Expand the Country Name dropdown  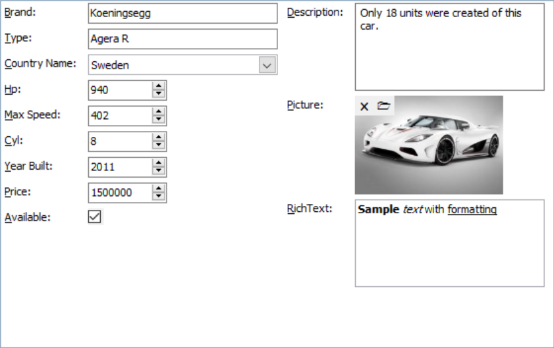click(267, 65)
